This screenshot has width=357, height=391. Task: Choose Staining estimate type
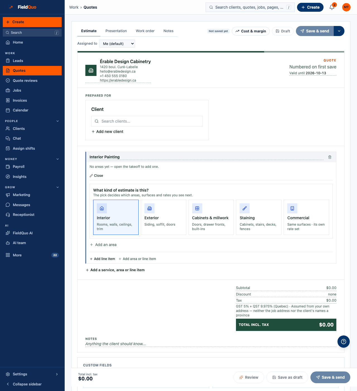tap(259, 217)
